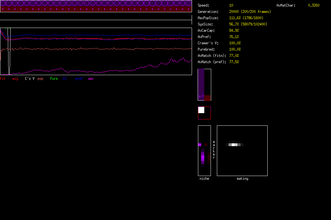Select the green 'Pure' legend label
Screen dimensions: 331x220
(54, 79)
